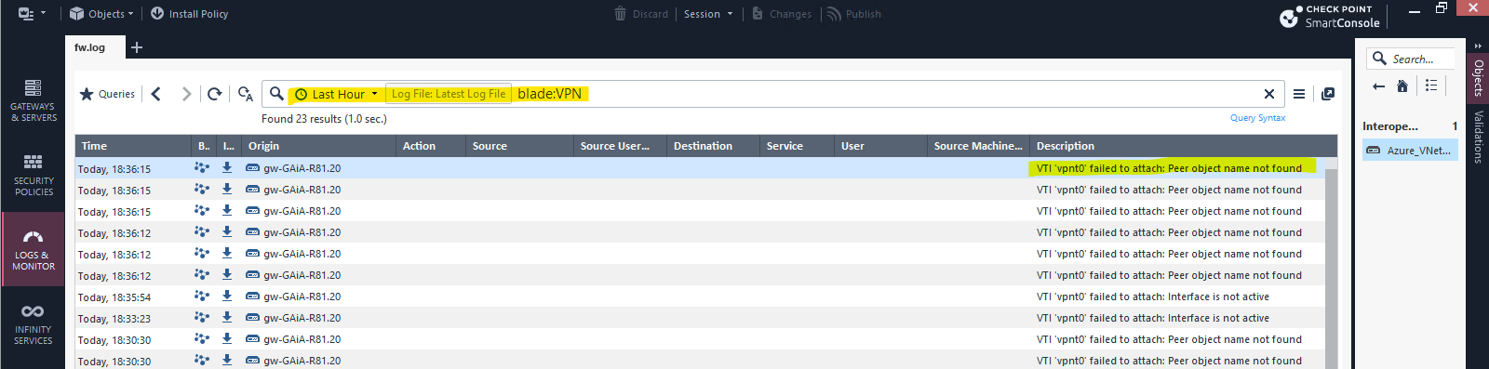Image resolution: width=1489 pixels, height=369 pixels.
Task: Open Infinity Services view
Action: [34, 323]
